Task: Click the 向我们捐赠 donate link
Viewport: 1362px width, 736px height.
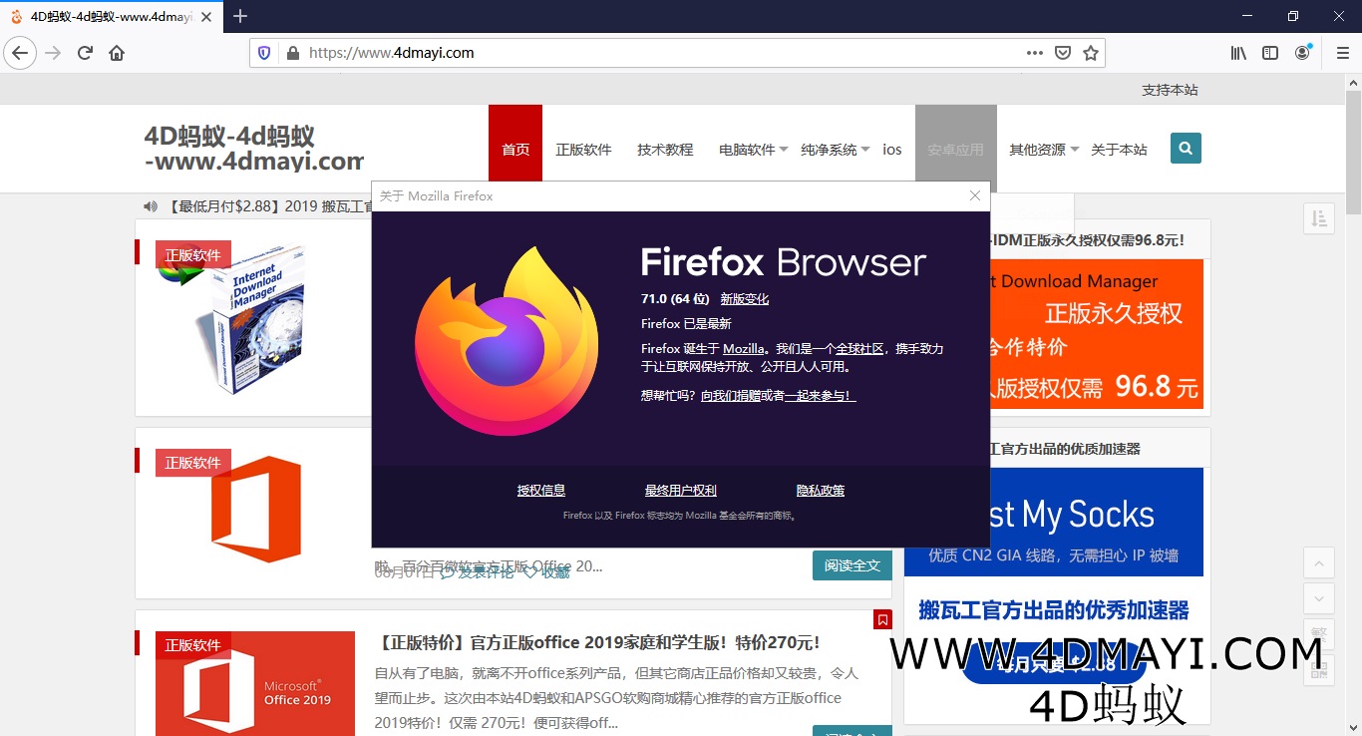Action: click(x=730, y=396)
